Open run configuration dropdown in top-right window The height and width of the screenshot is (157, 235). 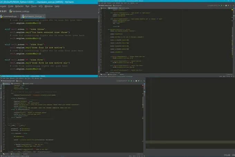(213, 6)
